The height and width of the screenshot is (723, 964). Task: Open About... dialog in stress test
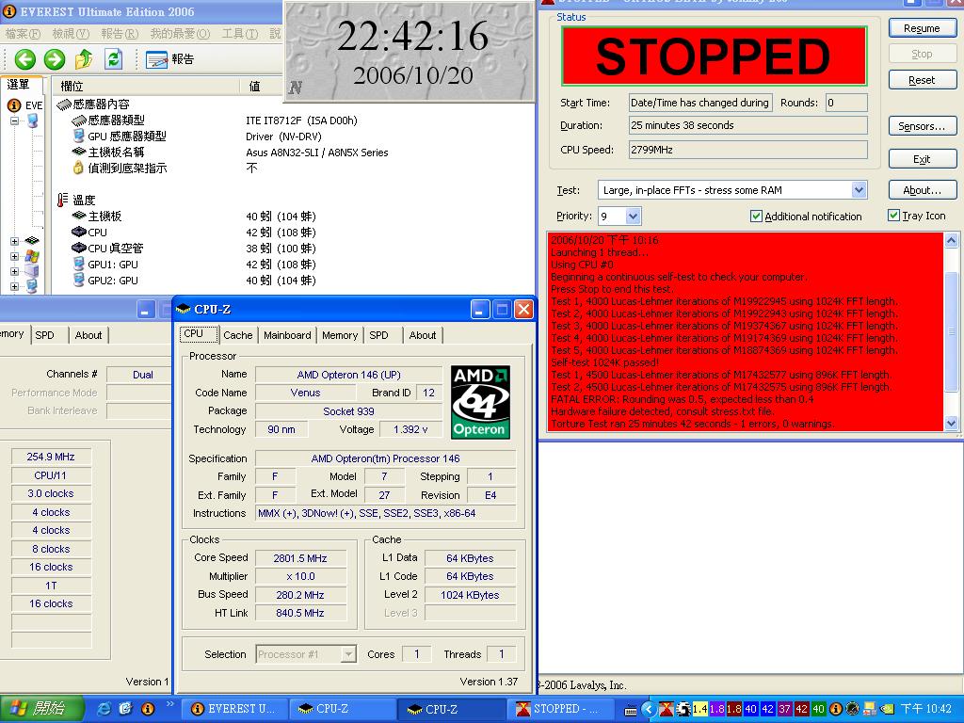tap(922, 190)
